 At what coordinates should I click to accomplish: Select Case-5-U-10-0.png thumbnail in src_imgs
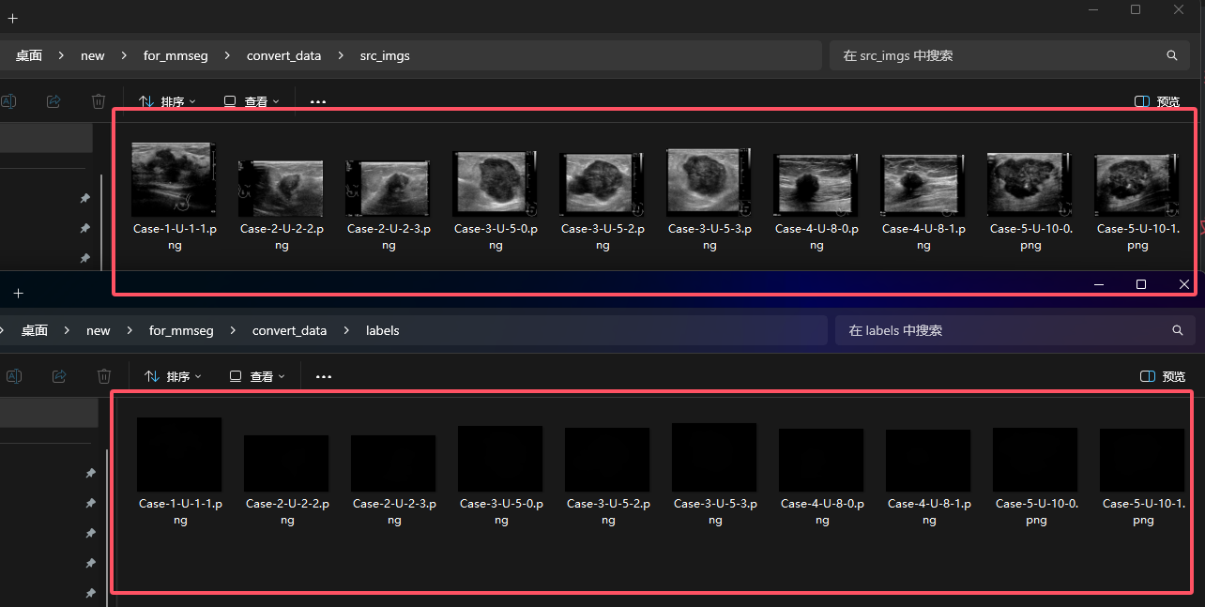coord(1030,185)
